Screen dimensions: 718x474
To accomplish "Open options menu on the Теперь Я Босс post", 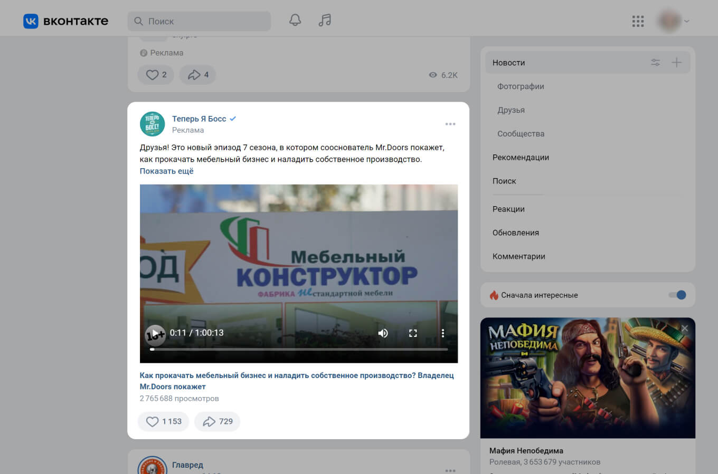I will point(450,124).
